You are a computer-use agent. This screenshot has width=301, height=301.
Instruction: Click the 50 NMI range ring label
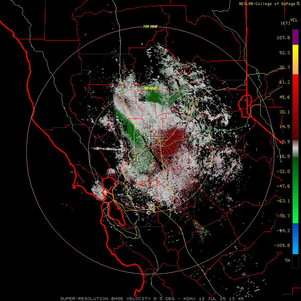(150, 89)
